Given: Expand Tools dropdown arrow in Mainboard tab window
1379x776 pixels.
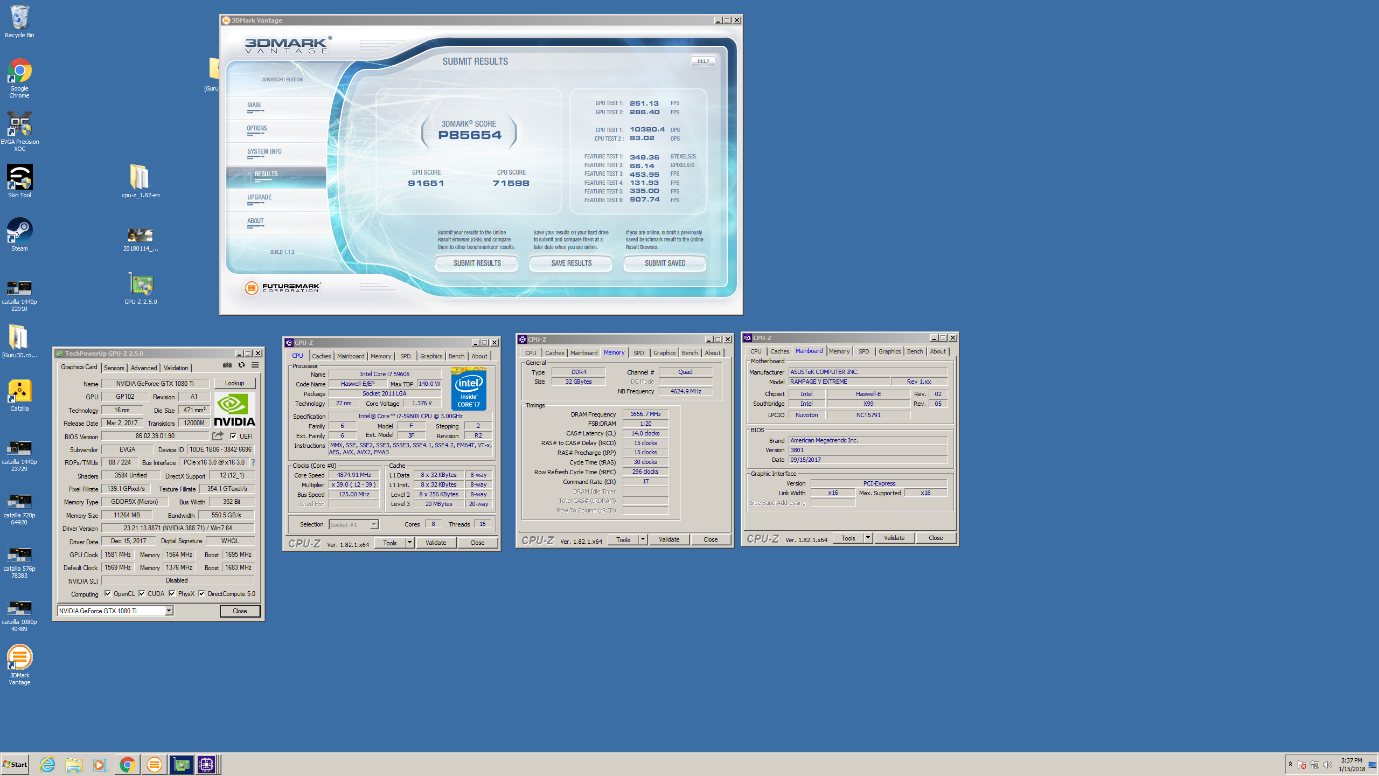Looking at the screenshot, I should pos(868,538).
